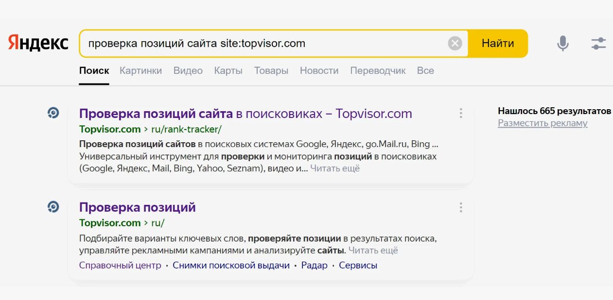The image size is (613, 300).
Task: Open result Проверка позиций сайта в поисковиках
Action: (x=245, y=114)
